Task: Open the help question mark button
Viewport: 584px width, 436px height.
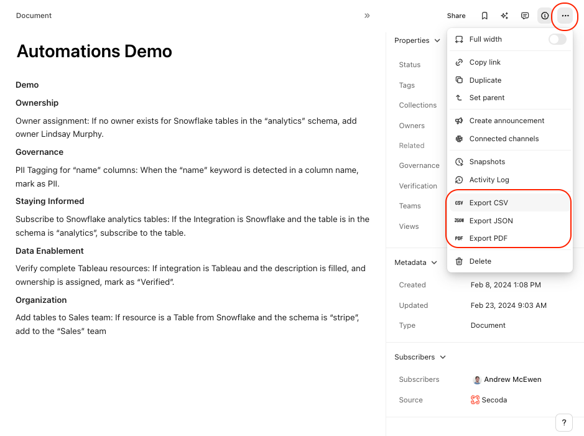Action: click(563, 422)
